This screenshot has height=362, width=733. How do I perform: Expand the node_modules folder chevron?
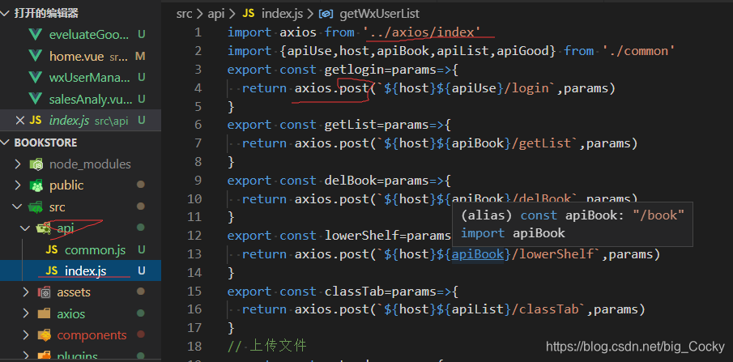click(18, 164)
